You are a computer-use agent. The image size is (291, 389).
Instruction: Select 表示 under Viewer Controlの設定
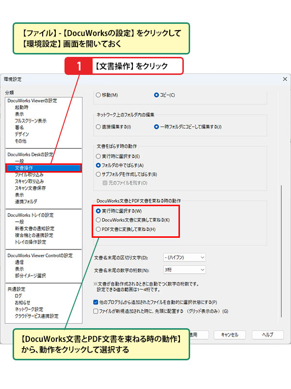tap(19, 269)
